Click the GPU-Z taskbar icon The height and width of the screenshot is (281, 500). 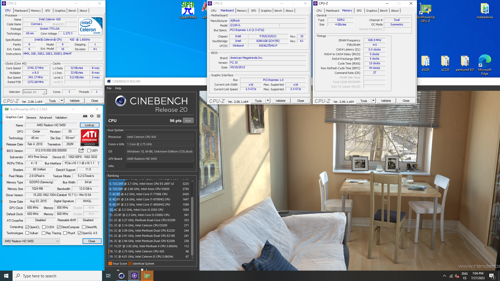[x=147, y=276]
